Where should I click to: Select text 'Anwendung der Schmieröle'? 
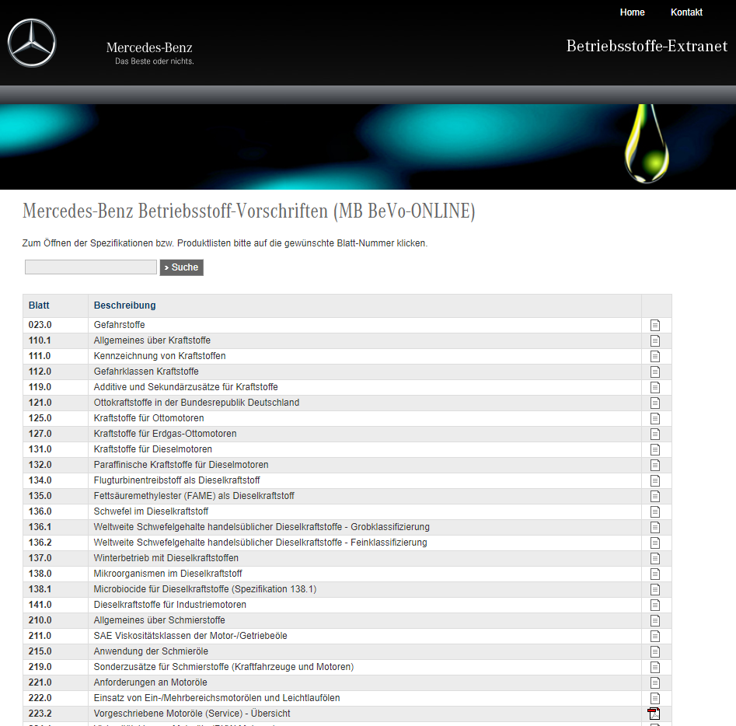pos(151,651)
